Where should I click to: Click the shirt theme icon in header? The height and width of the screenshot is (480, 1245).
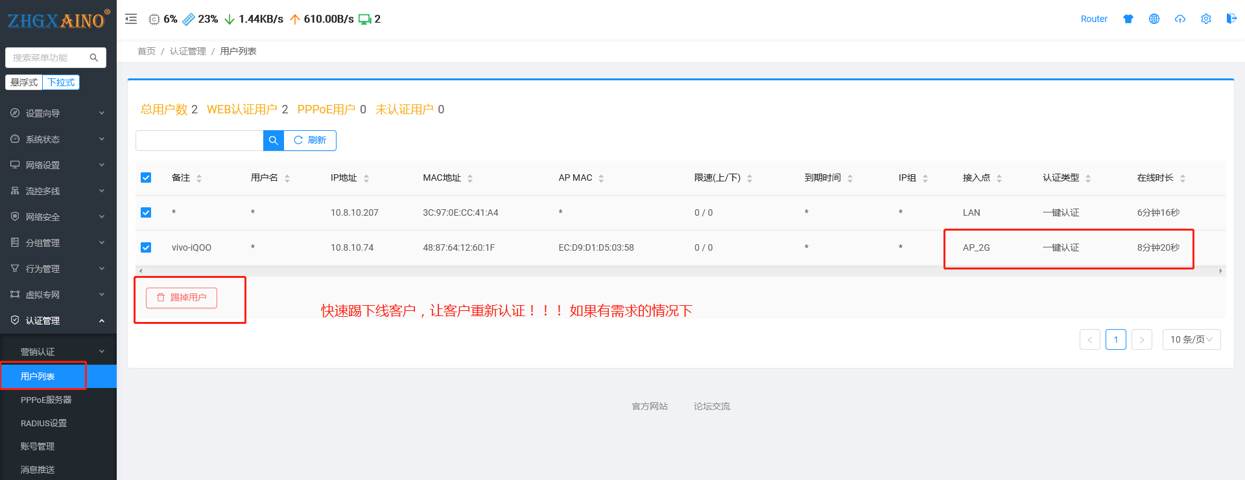tap(1128, 19)
